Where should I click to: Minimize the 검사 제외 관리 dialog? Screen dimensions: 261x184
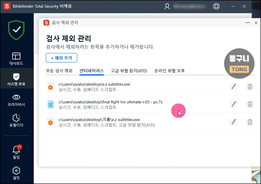[x=248, y=23]
